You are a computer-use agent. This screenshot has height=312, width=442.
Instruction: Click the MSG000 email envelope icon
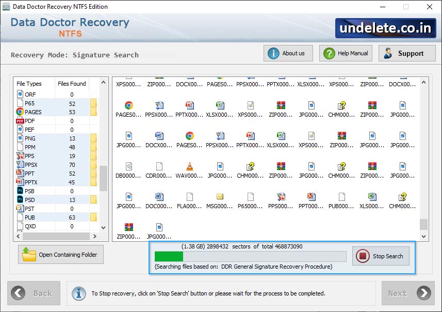(x=219, y=197)
